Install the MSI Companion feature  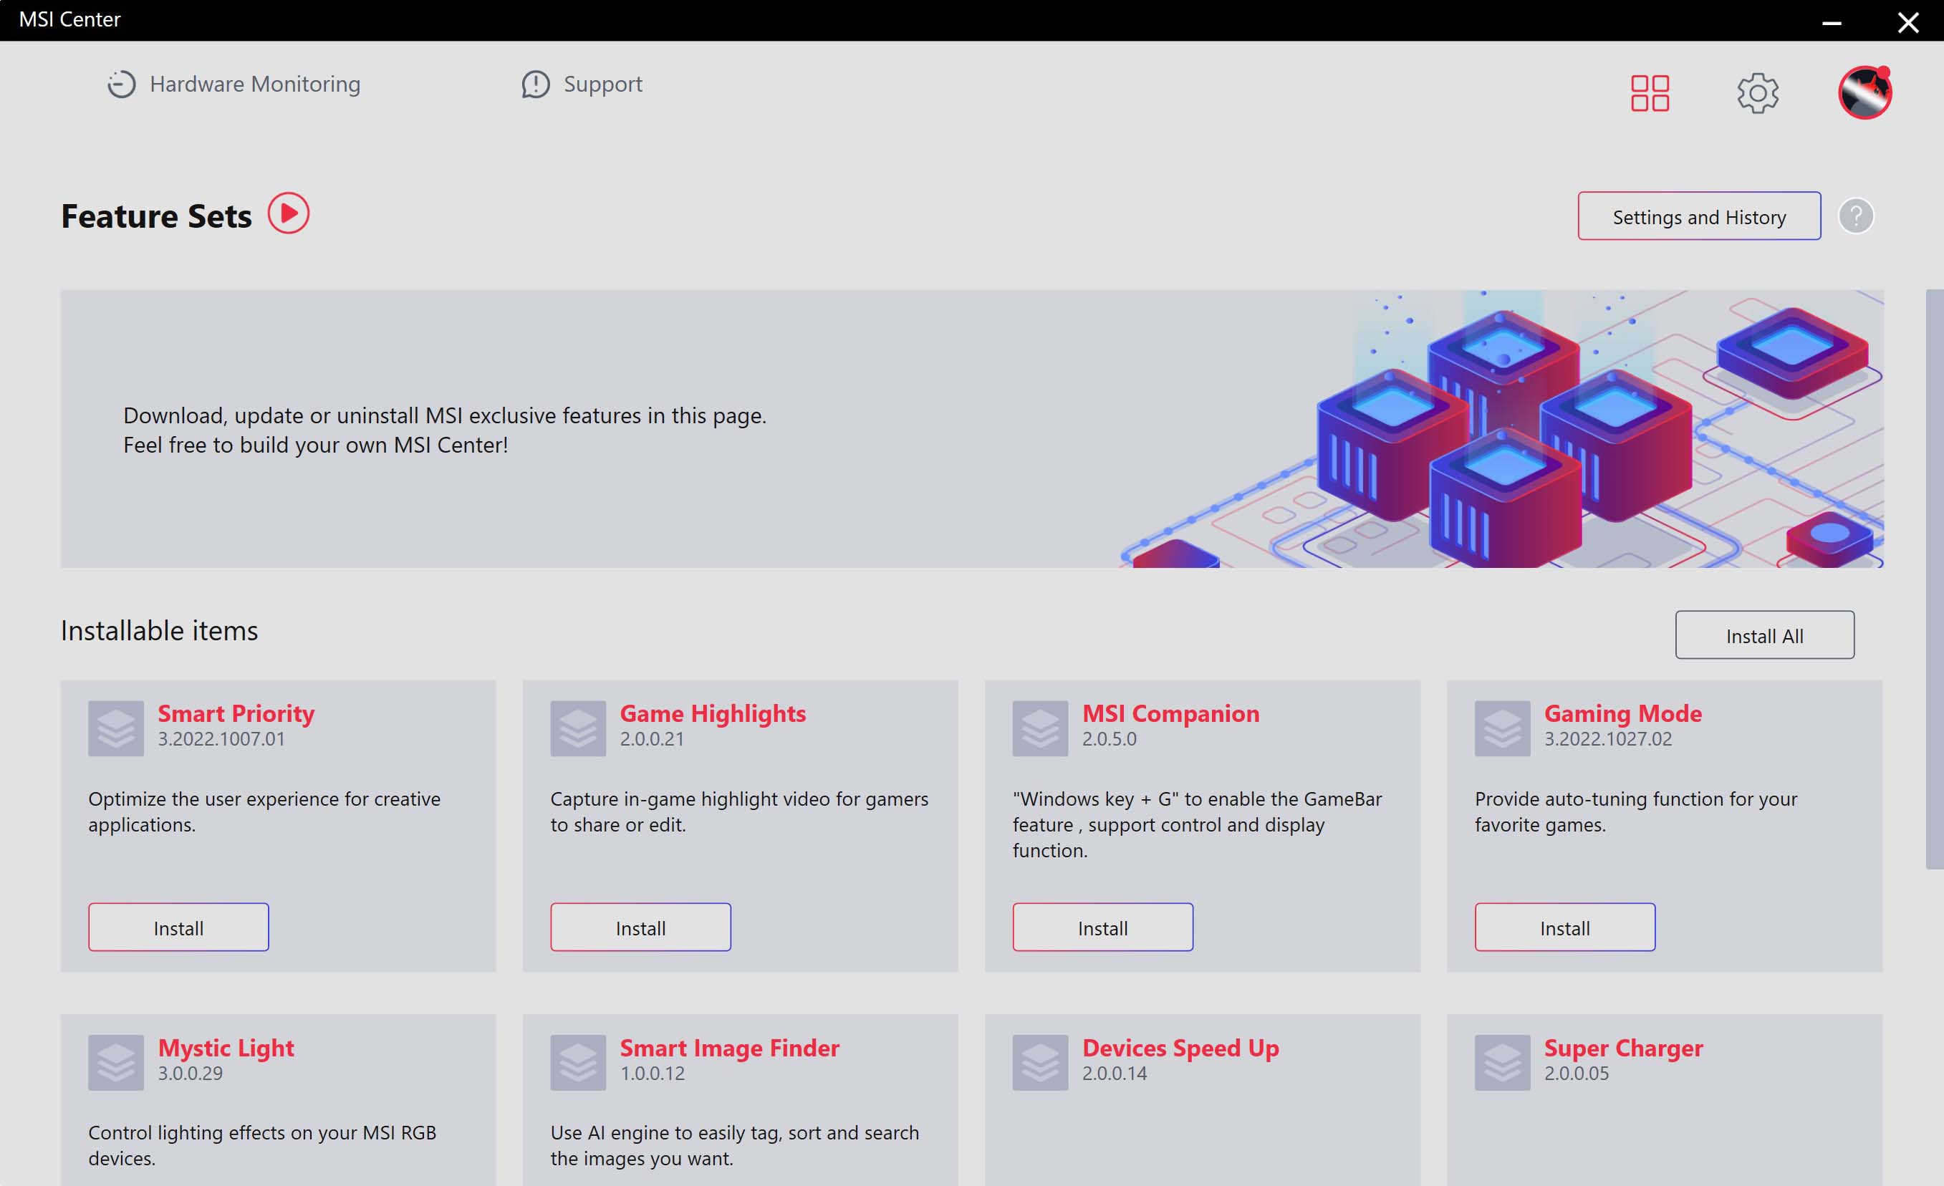(1101, 926)
